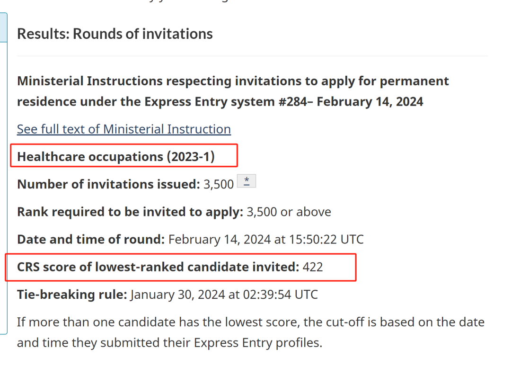
Task: Click the 'Rank required to be invited' label
Action: pyautogui.click(x=130, y=212)
